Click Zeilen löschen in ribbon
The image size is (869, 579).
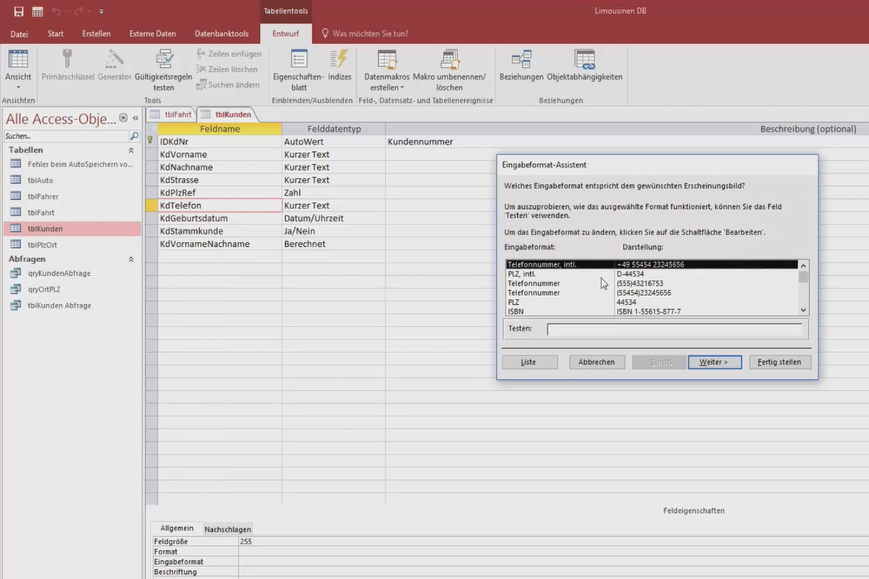[227, 69]
